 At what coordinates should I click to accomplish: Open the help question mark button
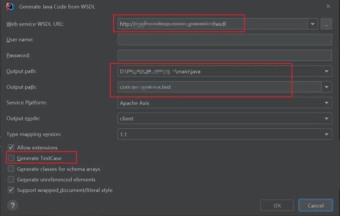click(13, 205)
